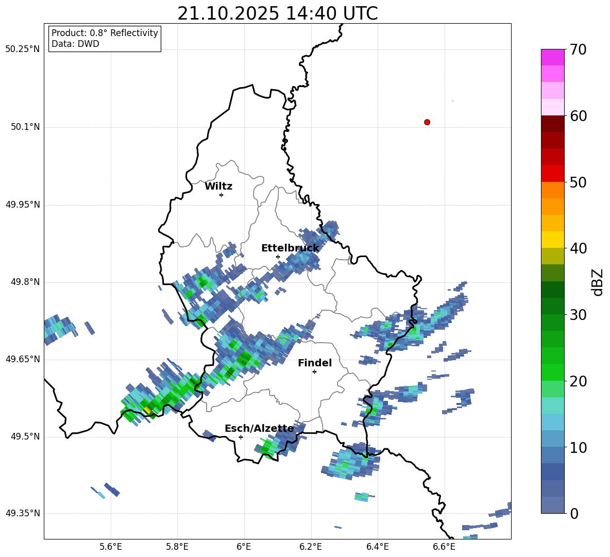The image size is (610, 557).
Task: Click the 5.6°E longitude label
Action: click(111, 547)
